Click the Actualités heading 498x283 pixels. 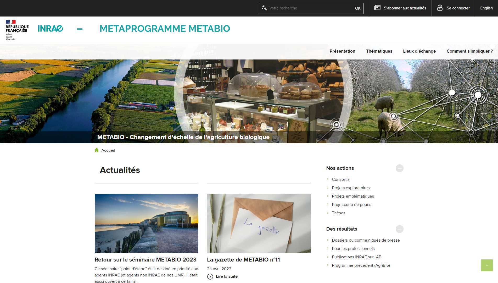[x=120, y=170]
